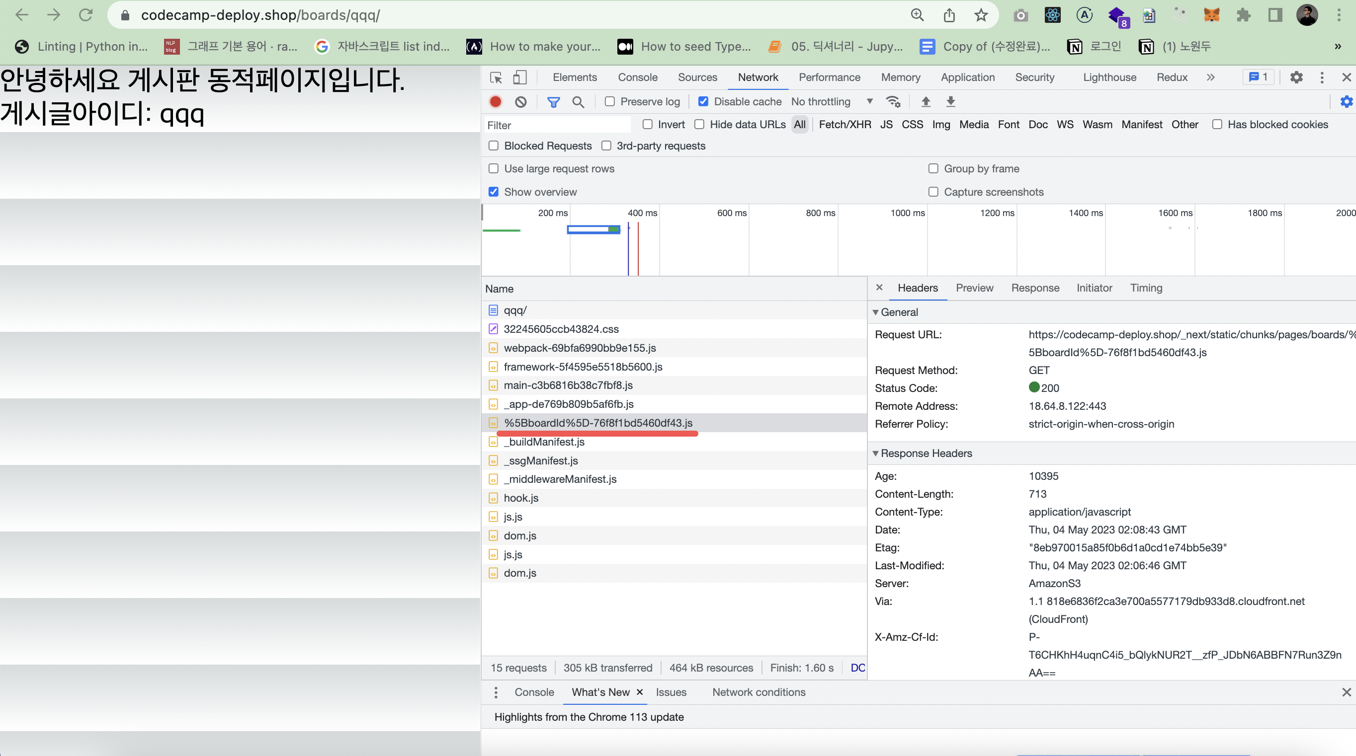Viewport: 1356px width, 756px height.
Task: Toggle the device toolbar icon
Action: (x=519, y=77)
